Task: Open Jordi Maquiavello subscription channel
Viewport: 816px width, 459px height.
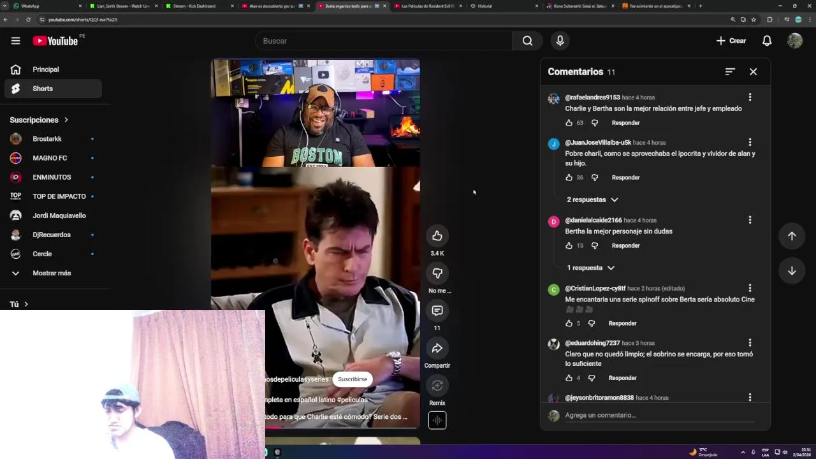Action: click(x=53, y=215)
